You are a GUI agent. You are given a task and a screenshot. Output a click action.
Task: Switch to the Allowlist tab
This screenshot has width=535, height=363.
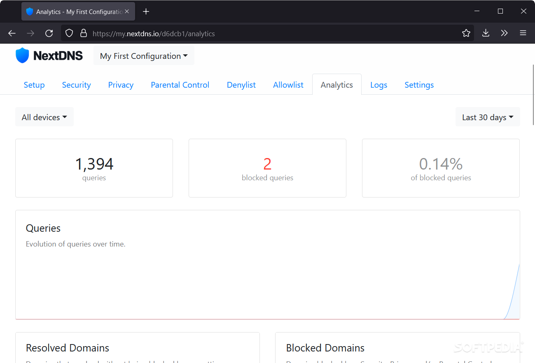288,85
